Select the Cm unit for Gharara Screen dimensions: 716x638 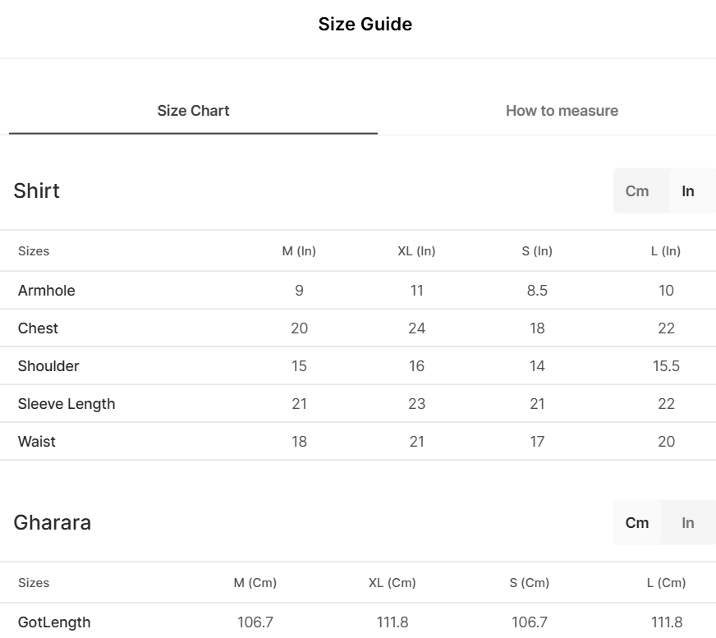point(637,523)
